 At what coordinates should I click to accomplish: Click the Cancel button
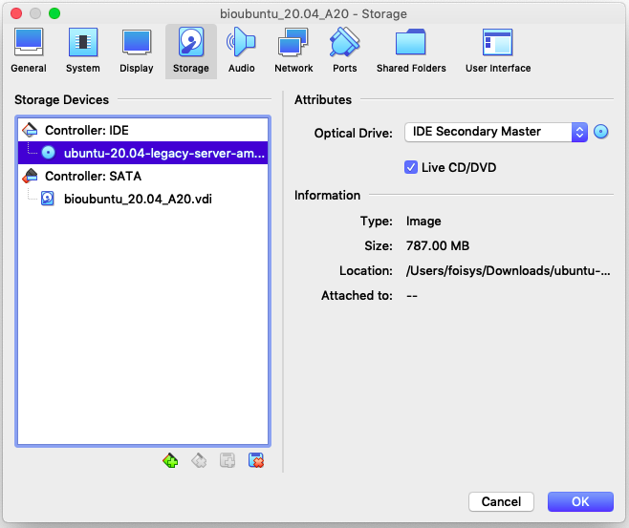(x=501, y=501)
